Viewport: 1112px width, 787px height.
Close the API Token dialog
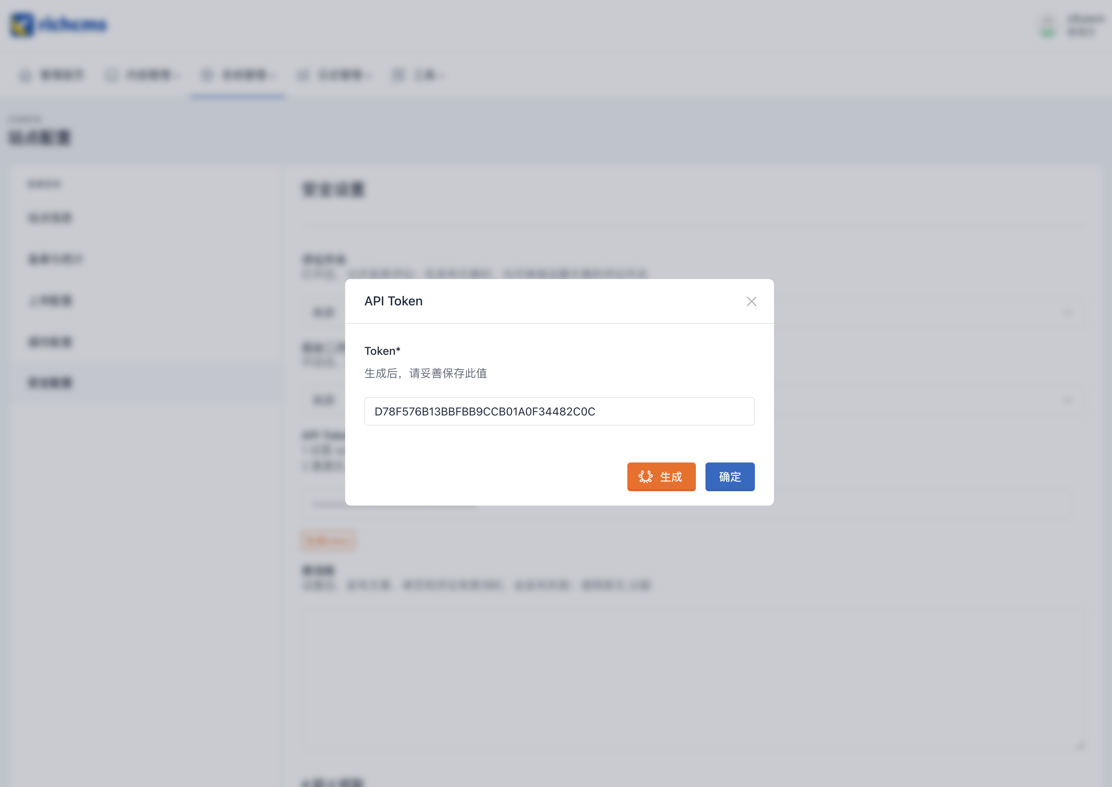coord(751,301)
